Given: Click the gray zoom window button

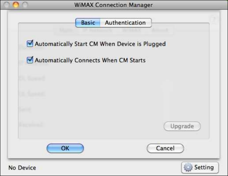Looking at the screenshot, I should tap(24, 5).
